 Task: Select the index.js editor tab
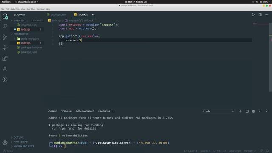tap(84, 14)
